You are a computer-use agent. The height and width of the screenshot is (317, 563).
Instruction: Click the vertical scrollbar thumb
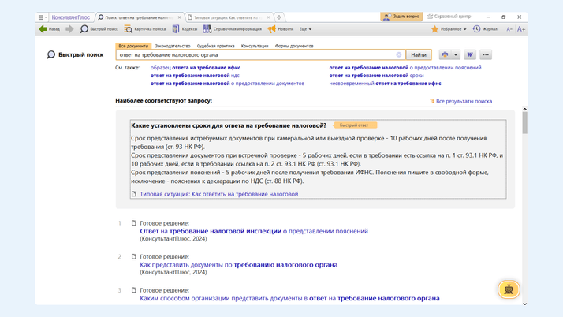click(524, 123)
